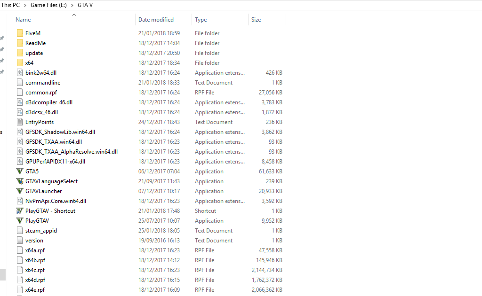The height and width of the screenshot is (296, 482).
Task: Sort files by the Size column header
Action: coord(256,20)
